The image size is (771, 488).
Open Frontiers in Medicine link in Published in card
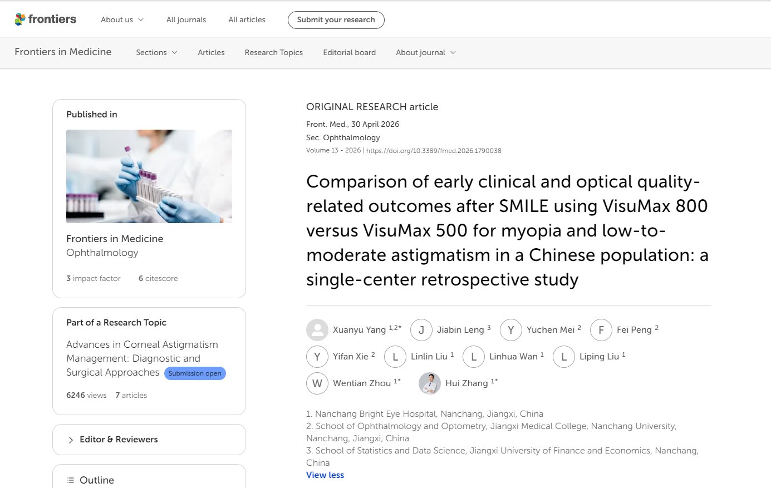115,239
